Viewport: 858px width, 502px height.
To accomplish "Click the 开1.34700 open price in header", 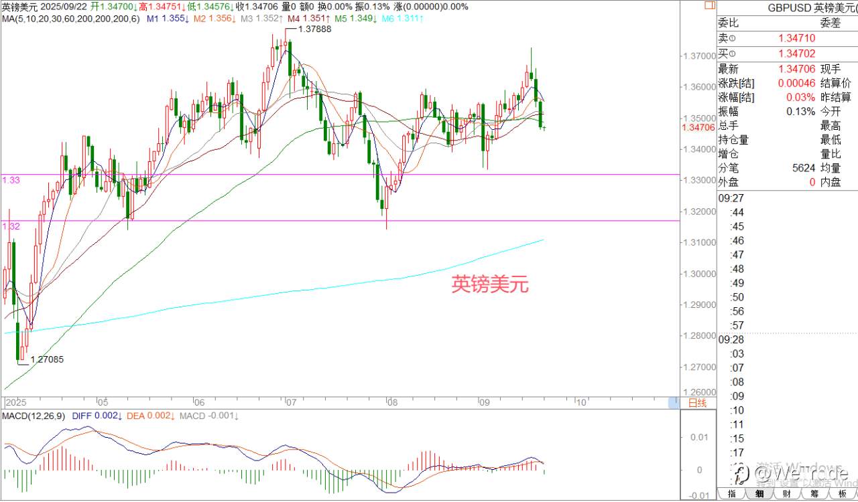I will pos(115,7).
